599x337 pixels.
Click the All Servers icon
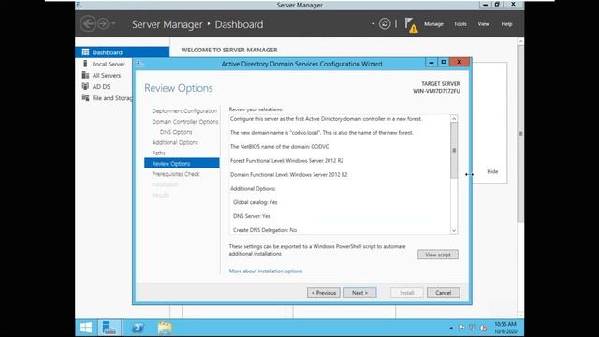[85, 75]
